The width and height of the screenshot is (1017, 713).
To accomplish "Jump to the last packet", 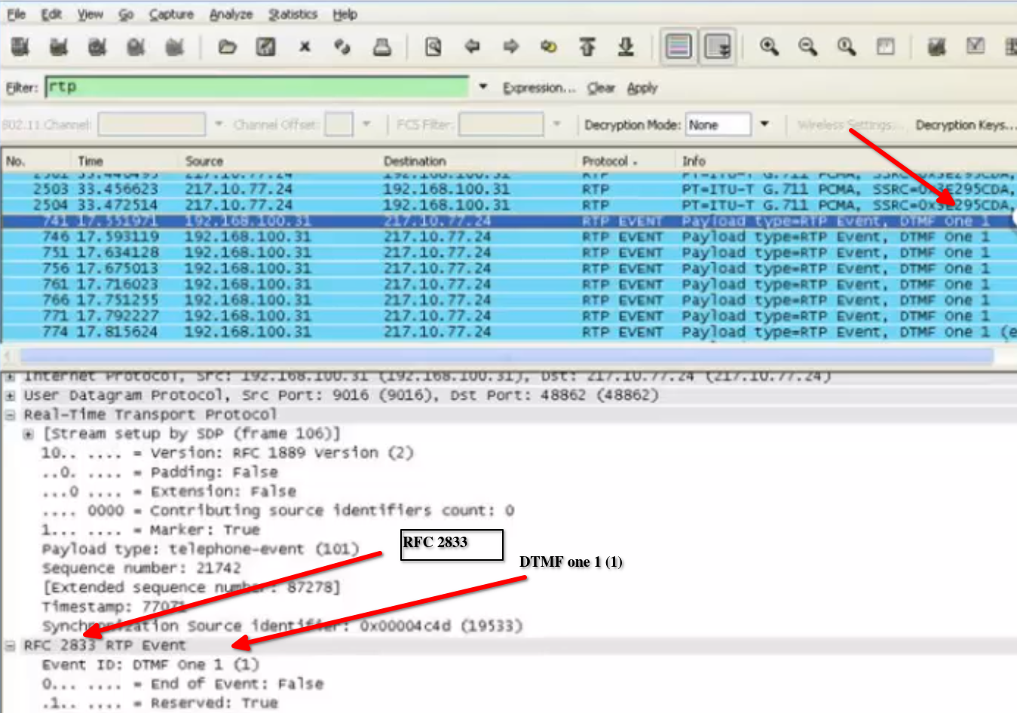I will pos(626,47).
